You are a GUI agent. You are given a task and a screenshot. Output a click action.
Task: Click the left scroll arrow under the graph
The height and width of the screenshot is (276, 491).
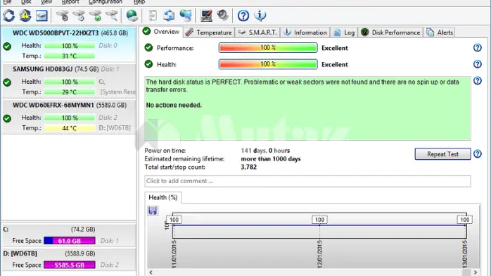click(x=151, y=272)
